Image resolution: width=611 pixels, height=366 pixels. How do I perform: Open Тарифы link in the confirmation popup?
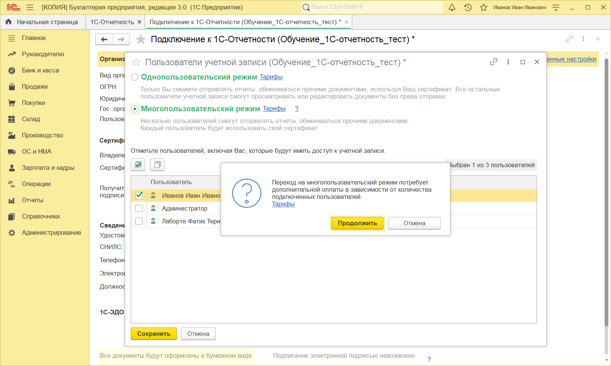[283, 204]
